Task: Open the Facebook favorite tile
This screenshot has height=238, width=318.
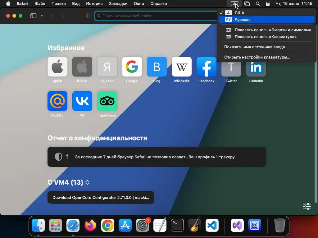Action: tap(207, 67)
